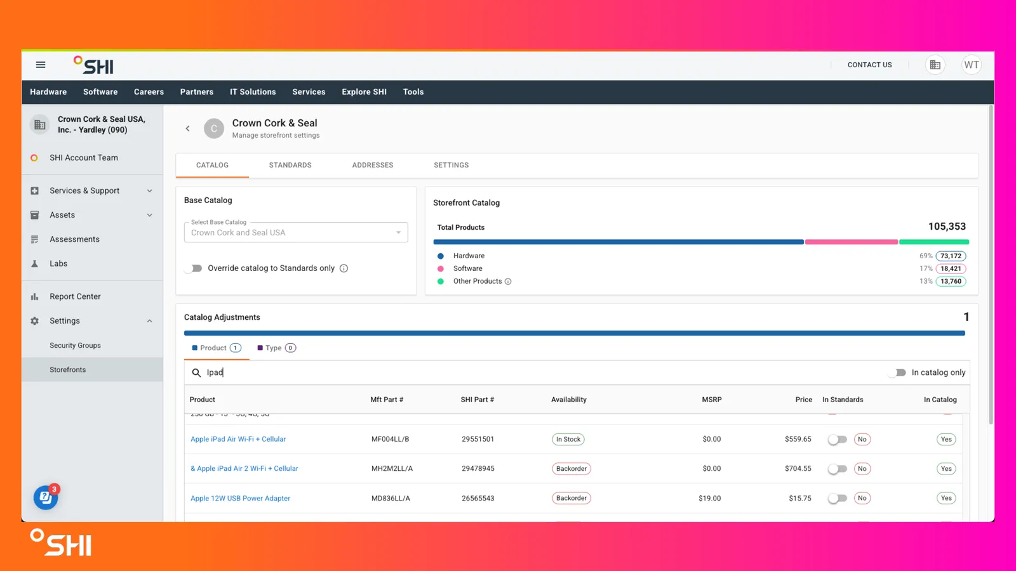Expand the Services & Support menu
1016x571 pixels.
[150, 191]
